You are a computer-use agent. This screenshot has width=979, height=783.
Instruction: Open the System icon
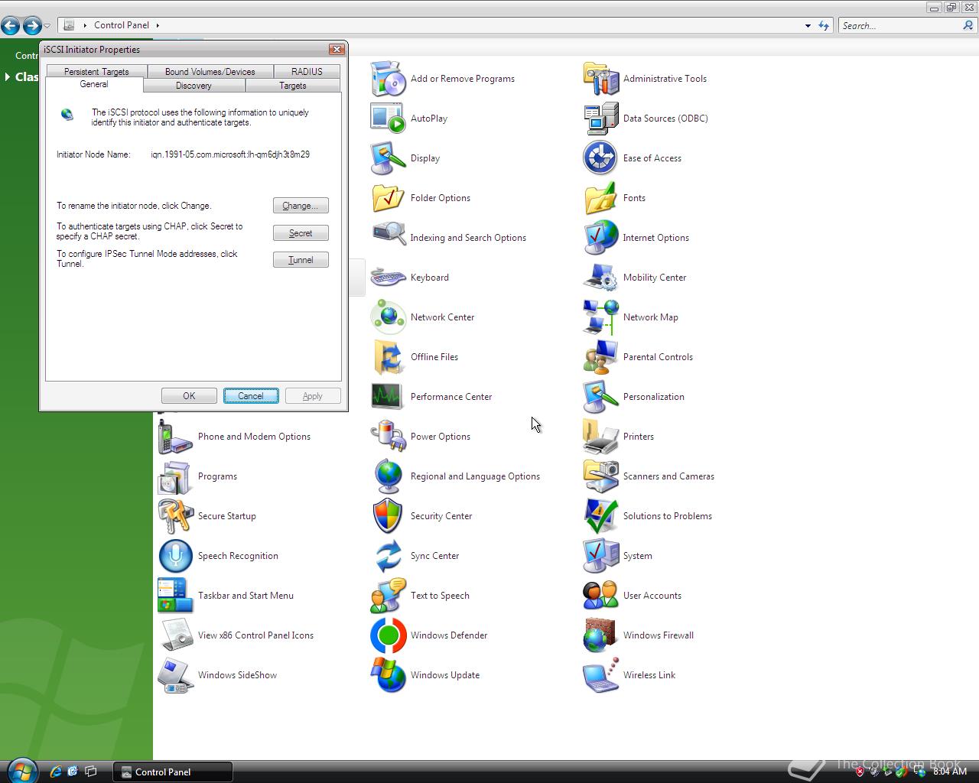(600, 556)
